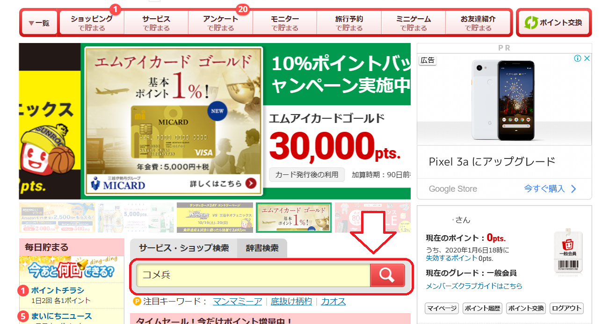This screenshot has width=602, height=324.
Task: Click the 現在のポイント: 0pts. text
Action: [466, 238]
